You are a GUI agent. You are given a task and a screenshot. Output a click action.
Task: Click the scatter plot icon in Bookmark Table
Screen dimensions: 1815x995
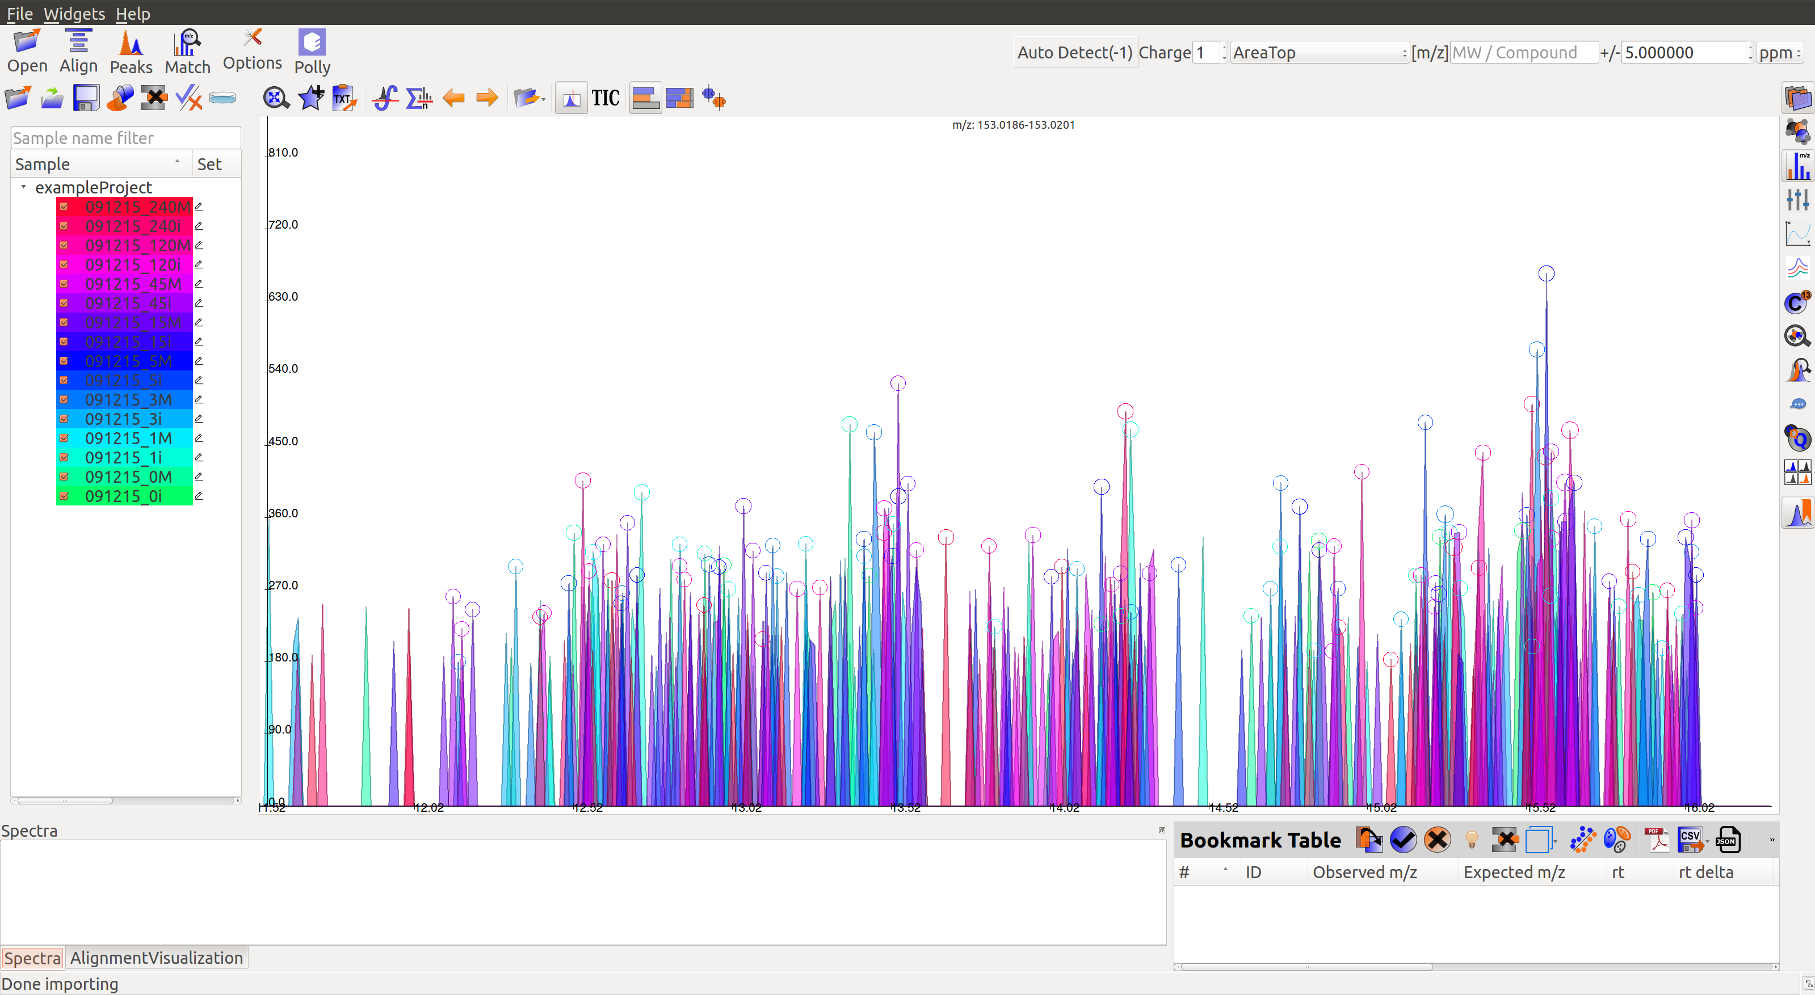1582,840
